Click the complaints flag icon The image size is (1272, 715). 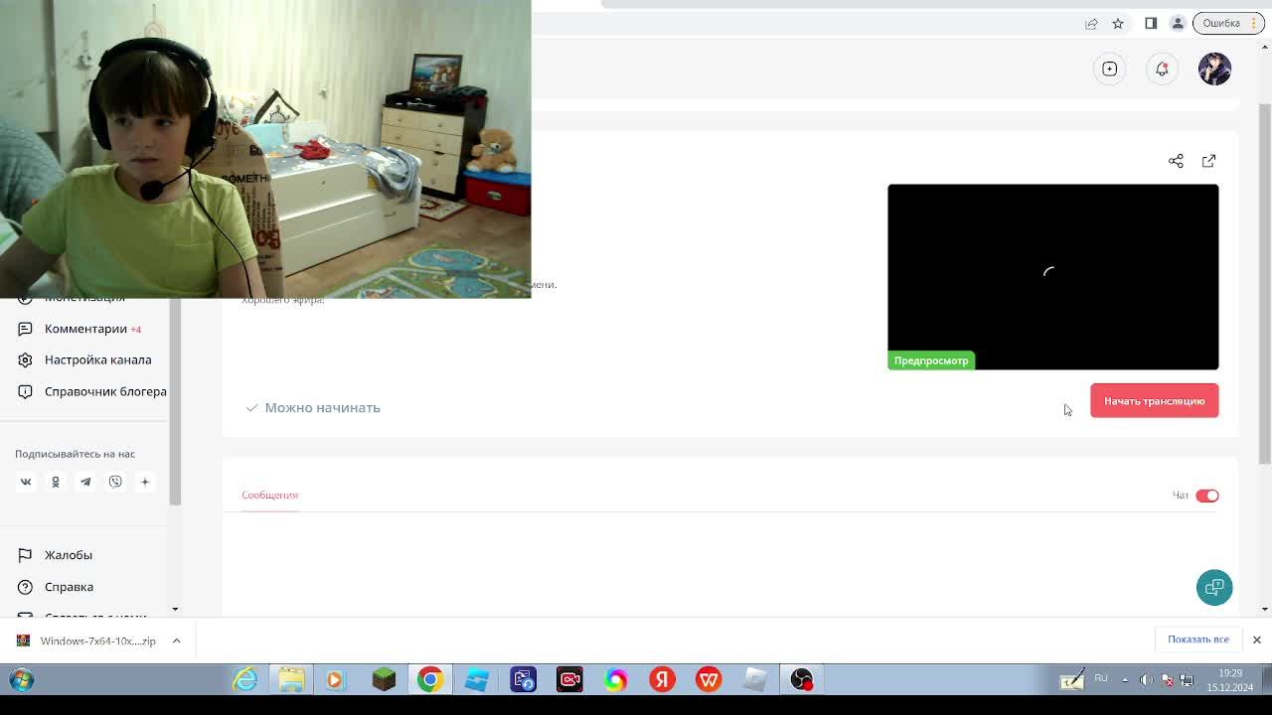coord(25,555)
